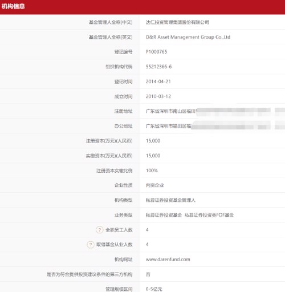Click the establishment date 2010-03-12
The height and width of the screenshot is (292, 285).
158,96
